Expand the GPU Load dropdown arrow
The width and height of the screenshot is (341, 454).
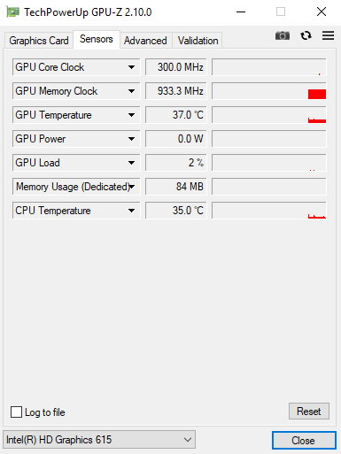132,163
